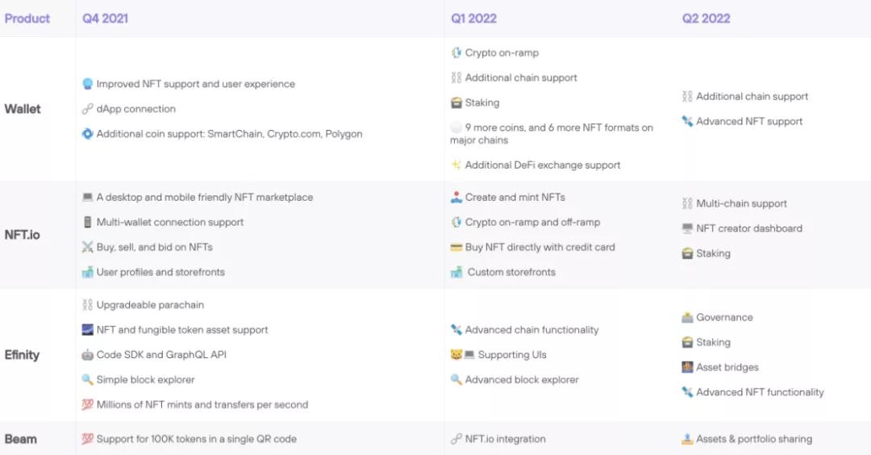Click the Crypto on-ramp and off-ramp text
The width and height of the screenshot is (871, 455).
(532, 222)
